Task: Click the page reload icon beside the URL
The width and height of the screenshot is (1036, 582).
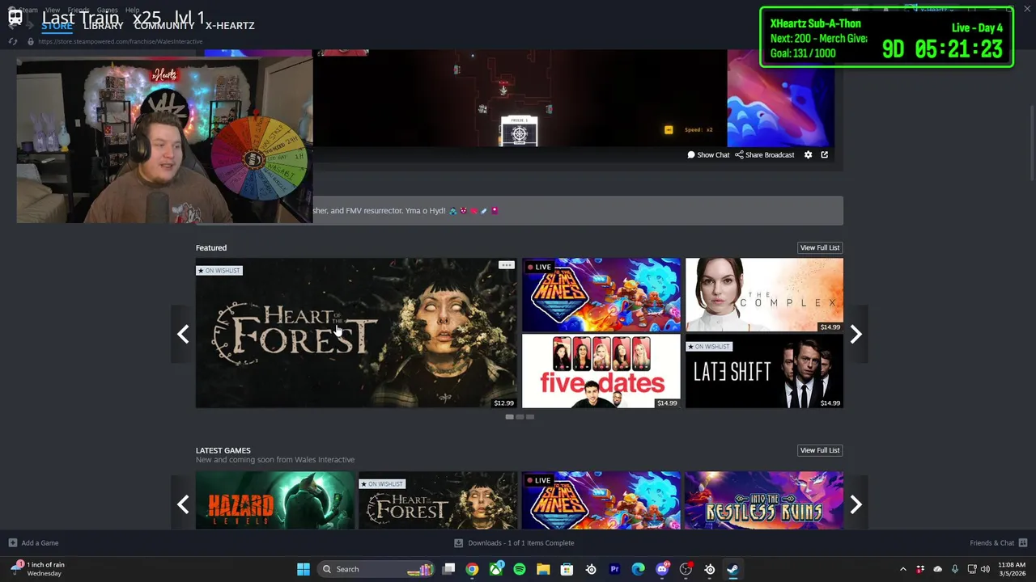Action: pyautogui.click(x=13, y=41)
